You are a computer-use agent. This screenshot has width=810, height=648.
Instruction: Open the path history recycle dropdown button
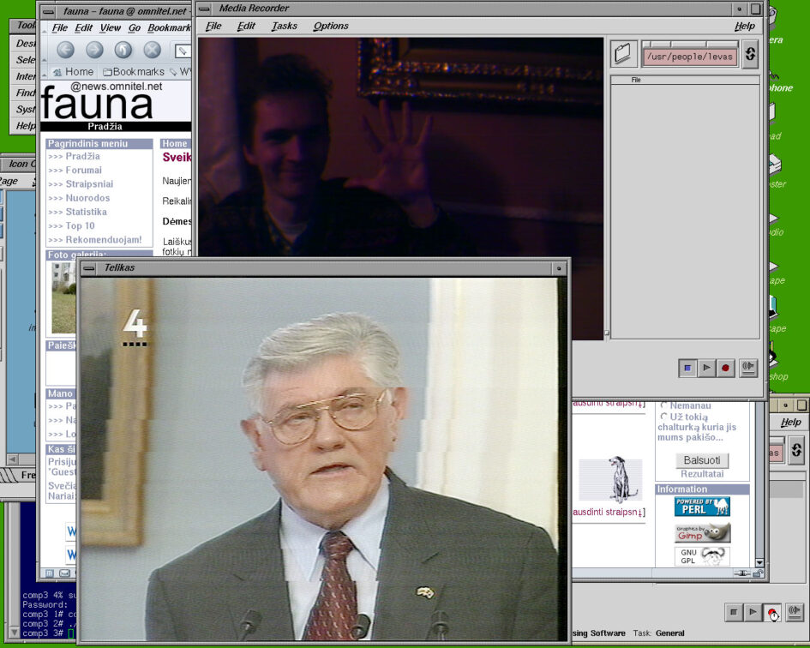750,54
